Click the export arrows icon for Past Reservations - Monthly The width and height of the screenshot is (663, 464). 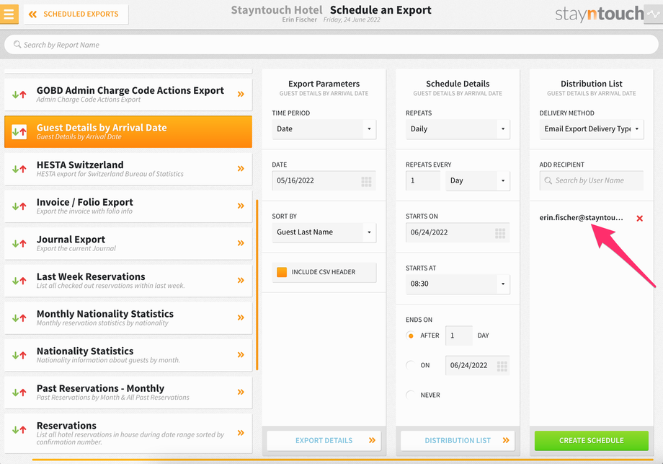click(19, 393)
